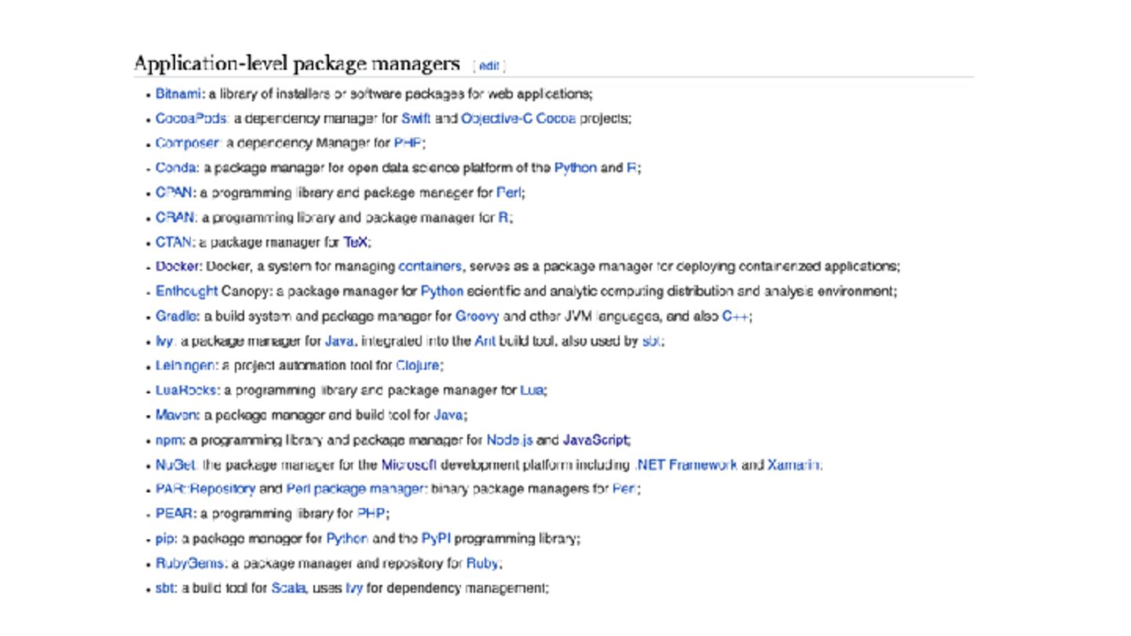
Task: Follow the Microsoft link
Action: (x=409, y=465)
